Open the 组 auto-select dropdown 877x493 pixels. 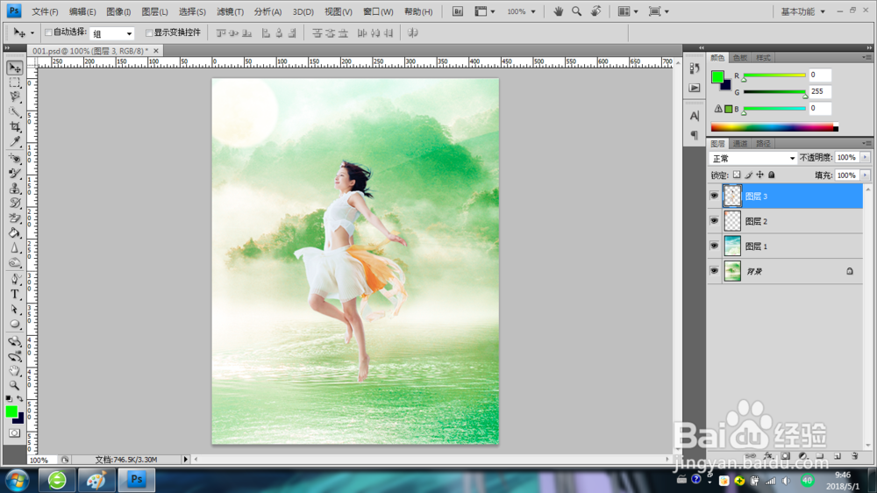pos(112,33)
